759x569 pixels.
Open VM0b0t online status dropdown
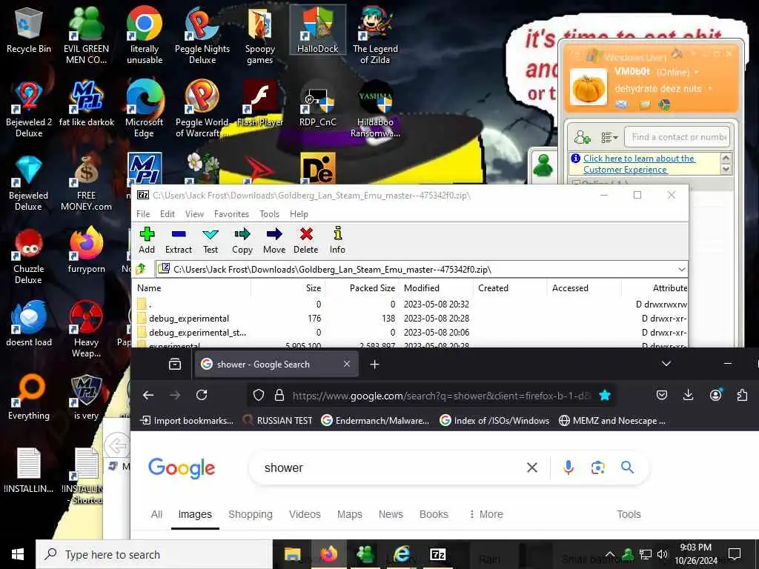point(697,72)
